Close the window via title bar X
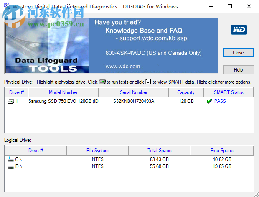 249,6
